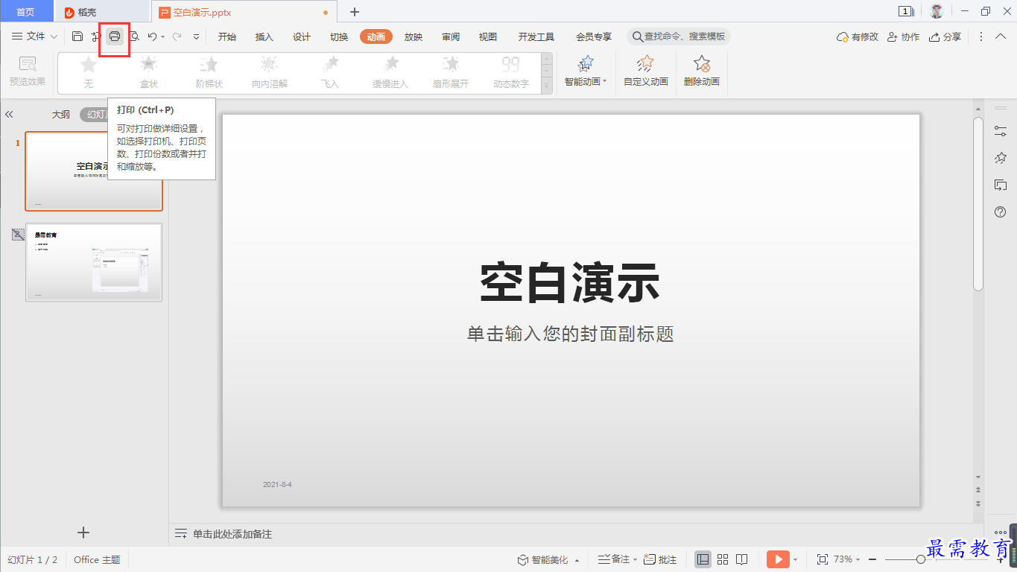Open the 放映 Slideshow ribbon tab

coord(414,36)
